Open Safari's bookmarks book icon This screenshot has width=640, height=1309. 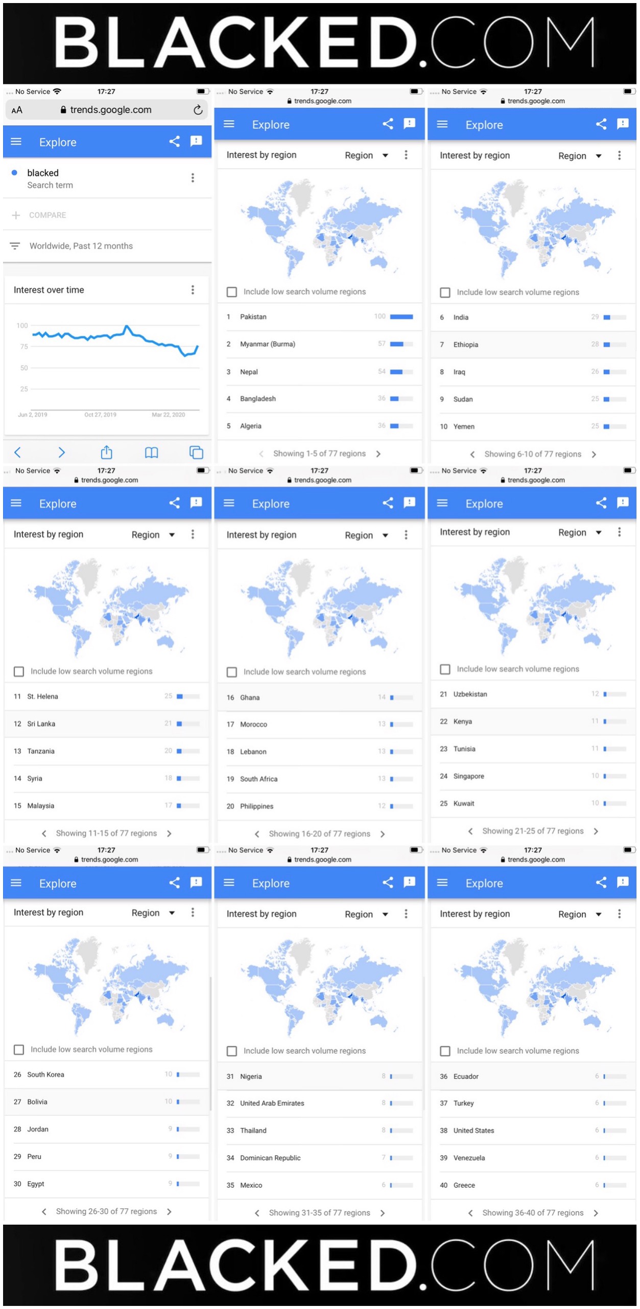click(x=151, y=453)
